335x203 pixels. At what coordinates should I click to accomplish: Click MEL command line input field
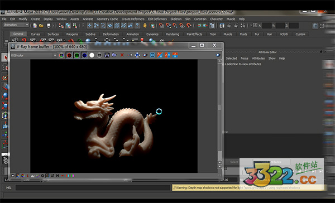[x=93, y=187]
